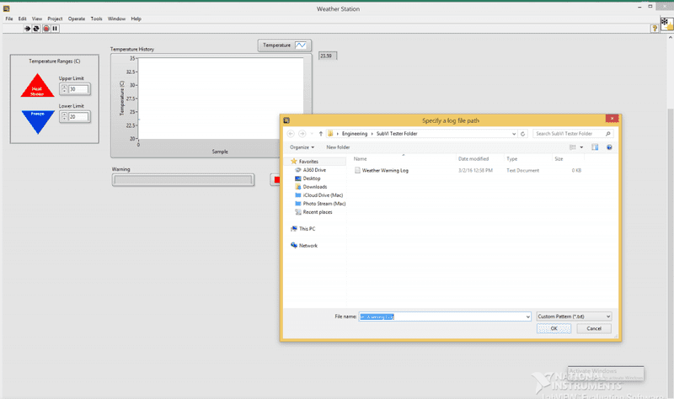Click the Run arrow in the LabVIEW toolbar
This screenshot has width=674, height=399.
[x=27, y=28]
